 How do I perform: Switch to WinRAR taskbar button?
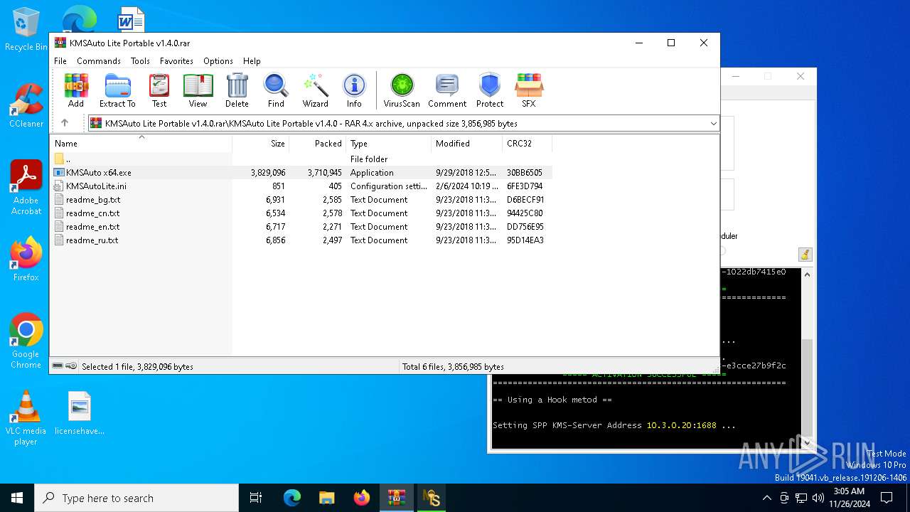(396, 498)
